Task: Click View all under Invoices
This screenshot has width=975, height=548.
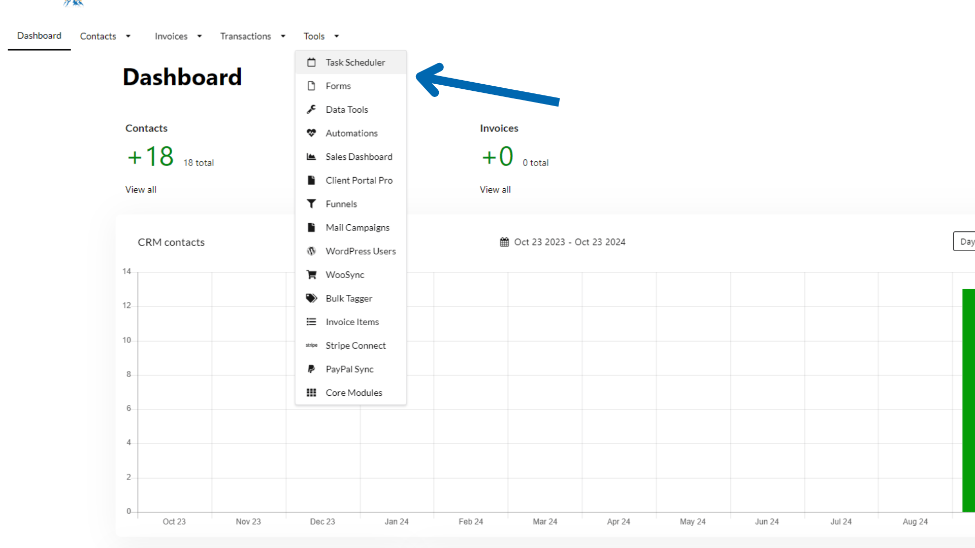Action: [x=495, y=190]
